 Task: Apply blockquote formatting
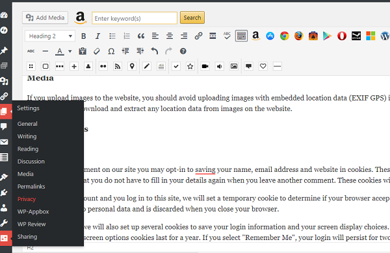click(x=141, y=36)
